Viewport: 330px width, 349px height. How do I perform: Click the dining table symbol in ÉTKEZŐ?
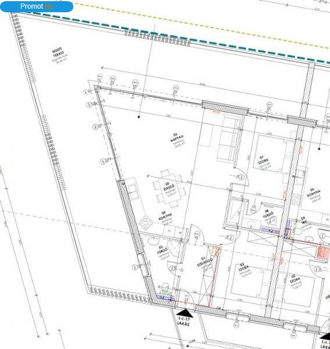pos(170,189)
